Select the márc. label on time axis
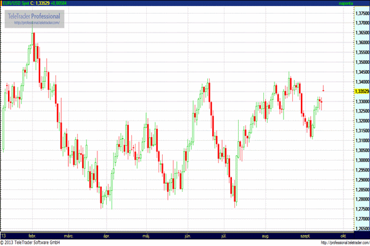370x246 pixels. pyautogui.click(x=69, y=236)
